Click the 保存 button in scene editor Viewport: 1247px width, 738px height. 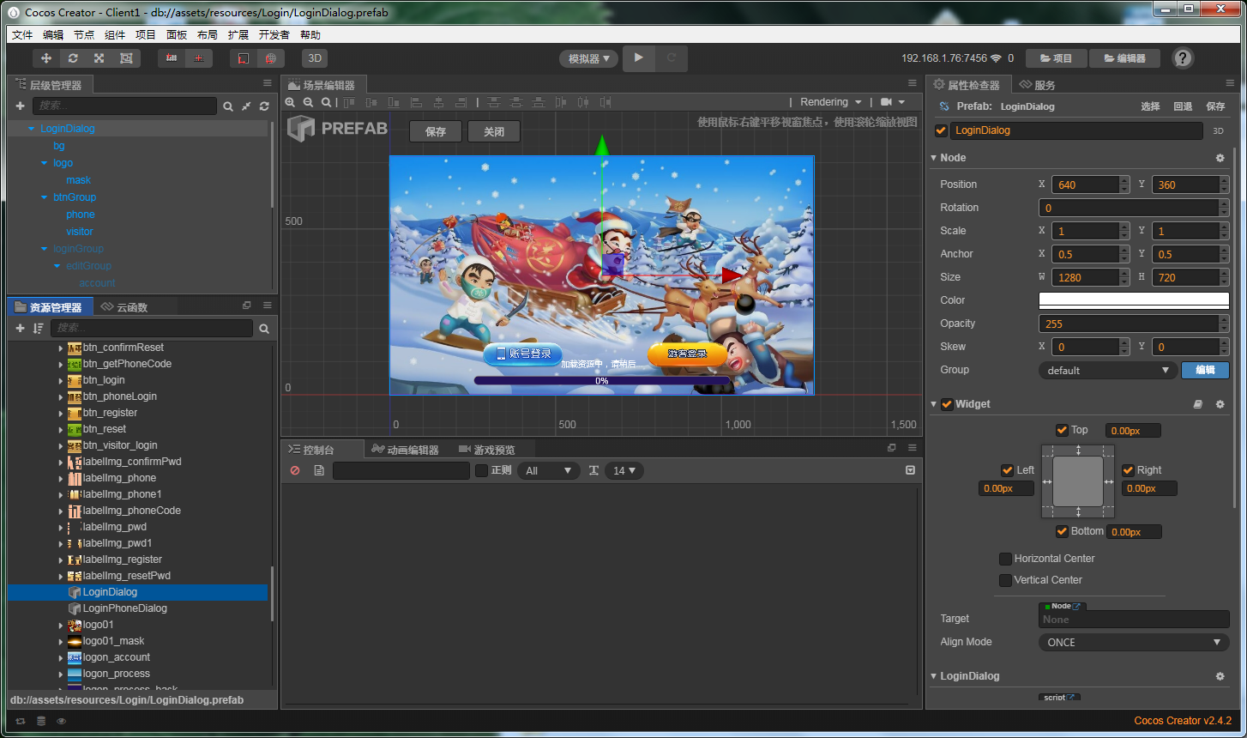click(436, 132)
